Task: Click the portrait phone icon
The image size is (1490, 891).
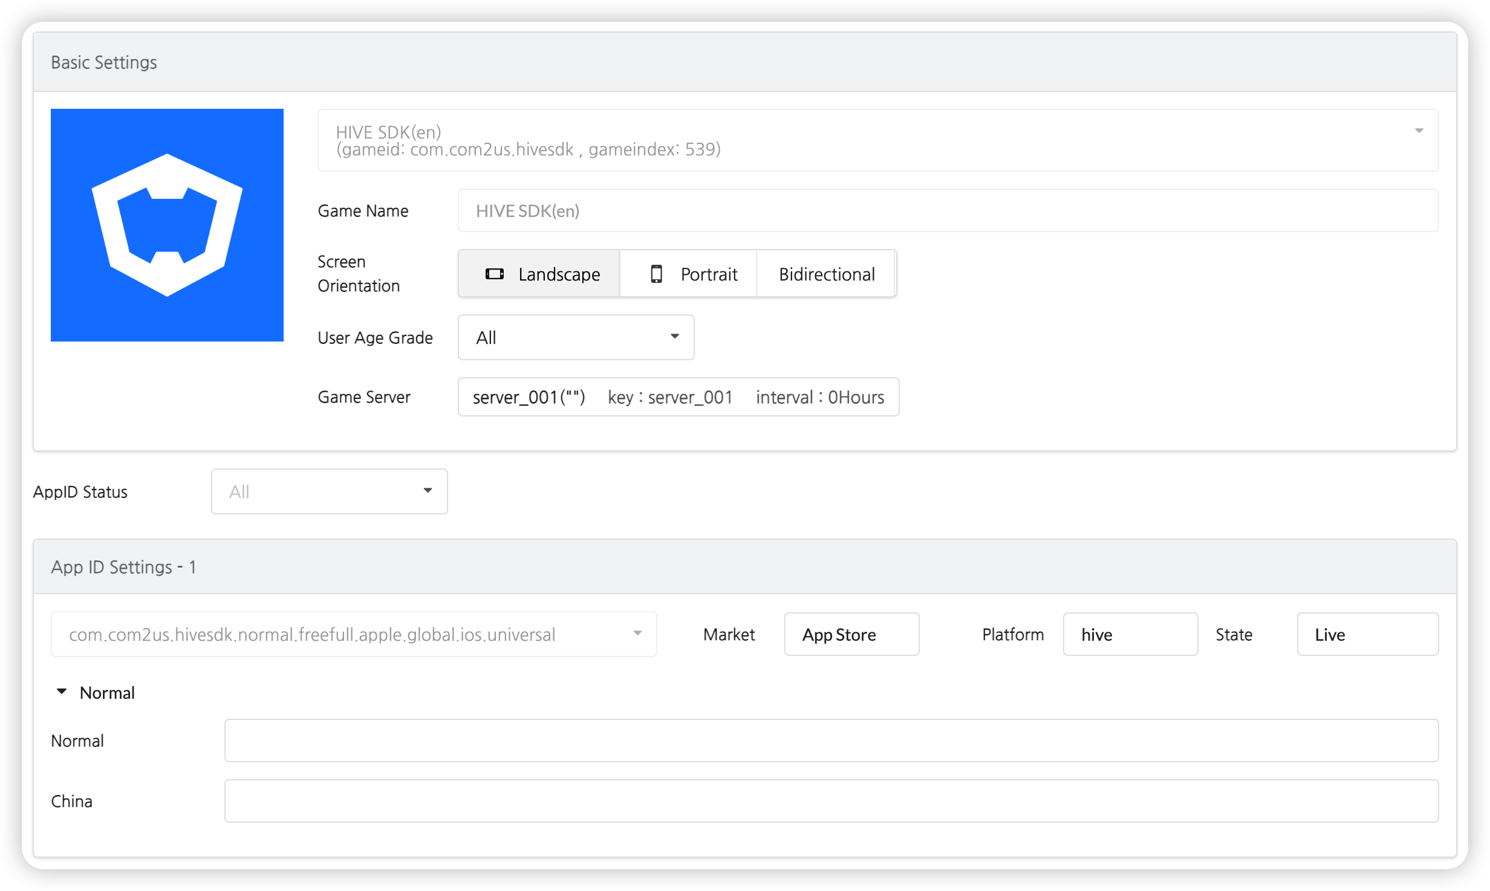Action: [656, 274]
